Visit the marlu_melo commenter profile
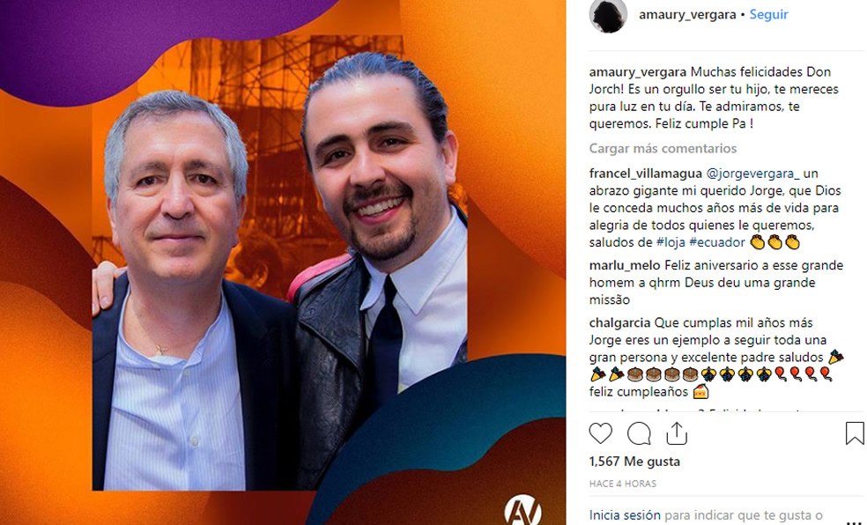This screenshot has height=525, width=867. pos(625,265)
